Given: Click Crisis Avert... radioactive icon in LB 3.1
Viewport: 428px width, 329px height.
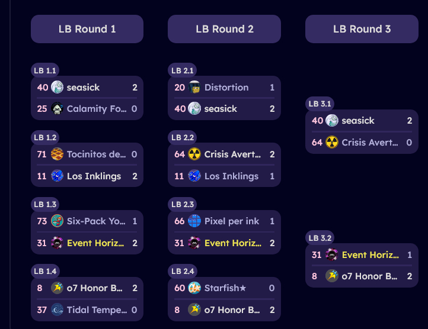Looking at the screenshot, I should [x=332, y=143].
